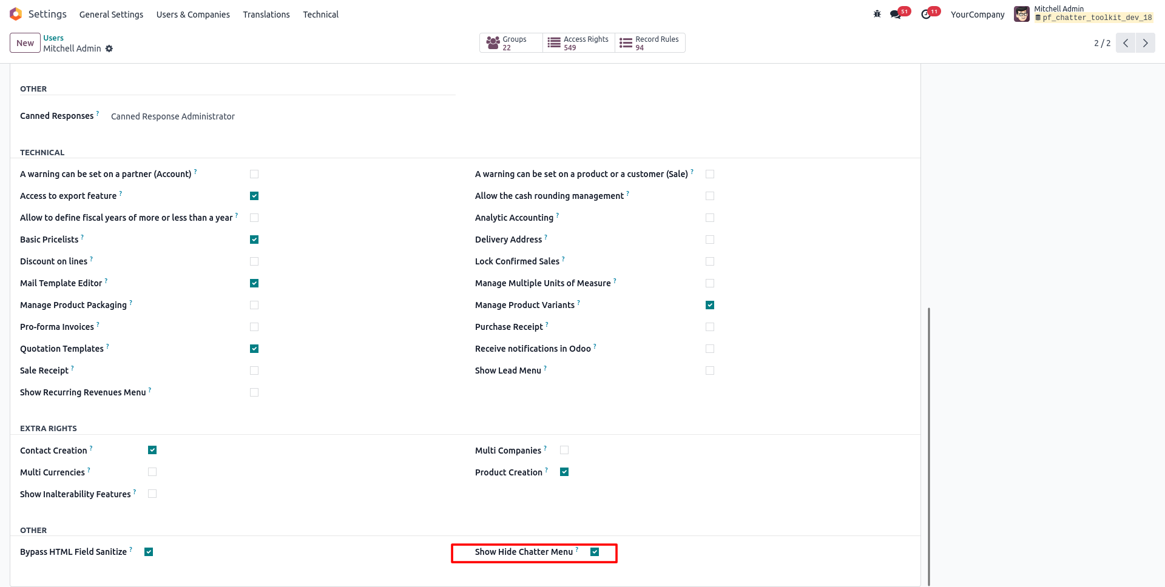Go back to Users breadcrumb link
Image resolution: width=1165 pixels, height=587 pixels.
pos(53,38)
